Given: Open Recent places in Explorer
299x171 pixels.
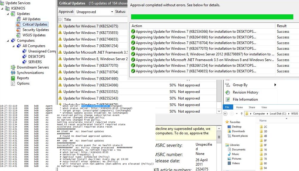Looking at the screenshot, I should [240, 136].
